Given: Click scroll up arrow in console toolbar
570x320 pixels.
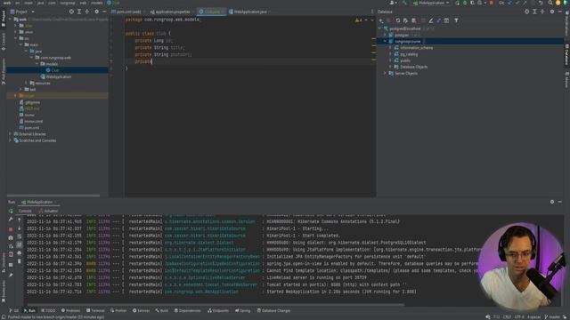Looking at the screenshot, I should pos(20,220).
